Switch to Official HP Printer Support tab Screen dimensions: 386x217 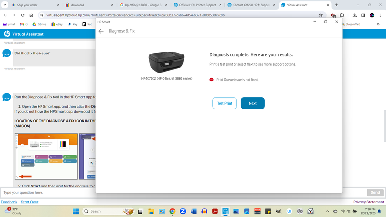click(x=197, y=5)
